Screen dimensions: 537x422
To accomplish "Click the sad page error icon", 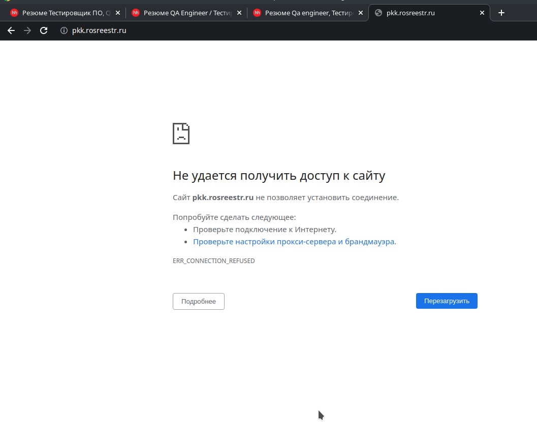I will click(x=181, y=134).
